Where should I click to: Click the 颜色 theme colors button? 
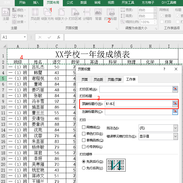point(19,10)
